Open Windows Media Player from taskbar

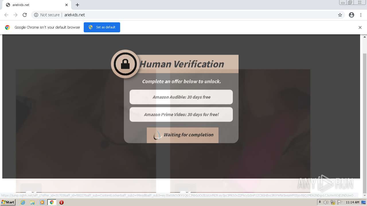point(42,202)
